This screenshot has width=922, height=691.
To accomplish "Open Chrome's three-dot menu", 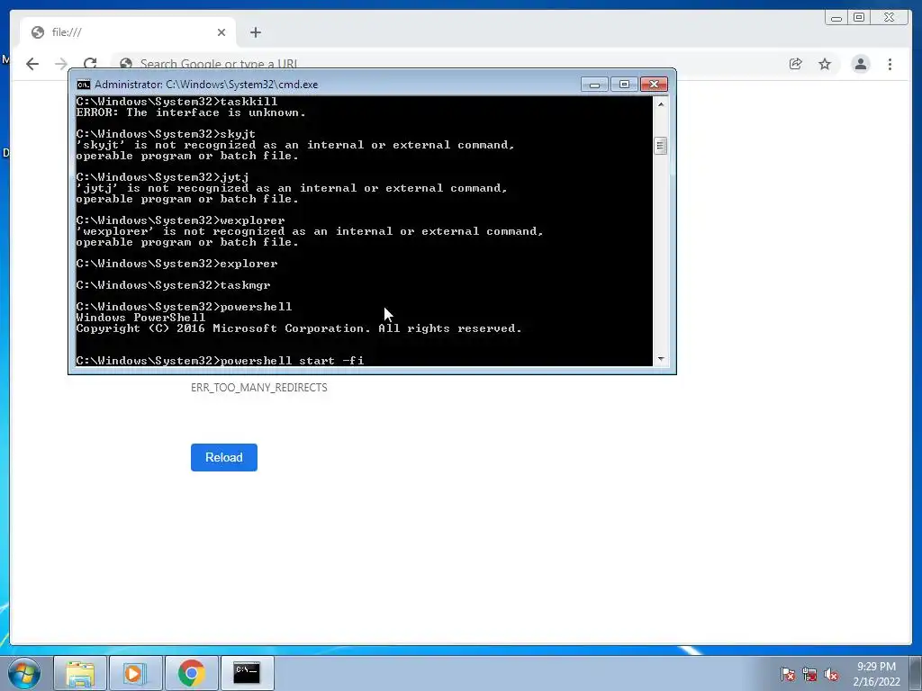I will tap(890, 64).
